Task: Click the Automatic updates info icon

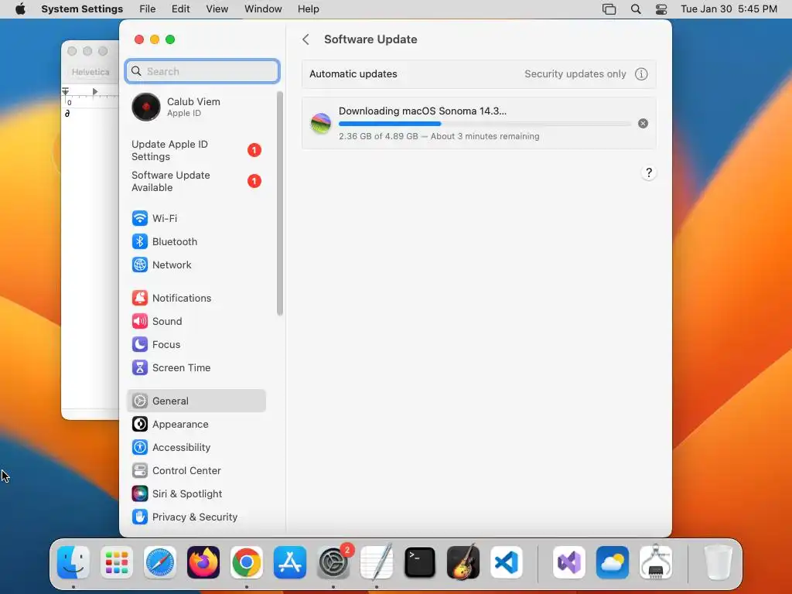Action: click(641, 74)
